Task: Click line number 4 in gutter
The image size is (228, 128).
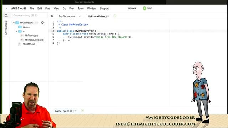Action: click(x=53, y=31)
